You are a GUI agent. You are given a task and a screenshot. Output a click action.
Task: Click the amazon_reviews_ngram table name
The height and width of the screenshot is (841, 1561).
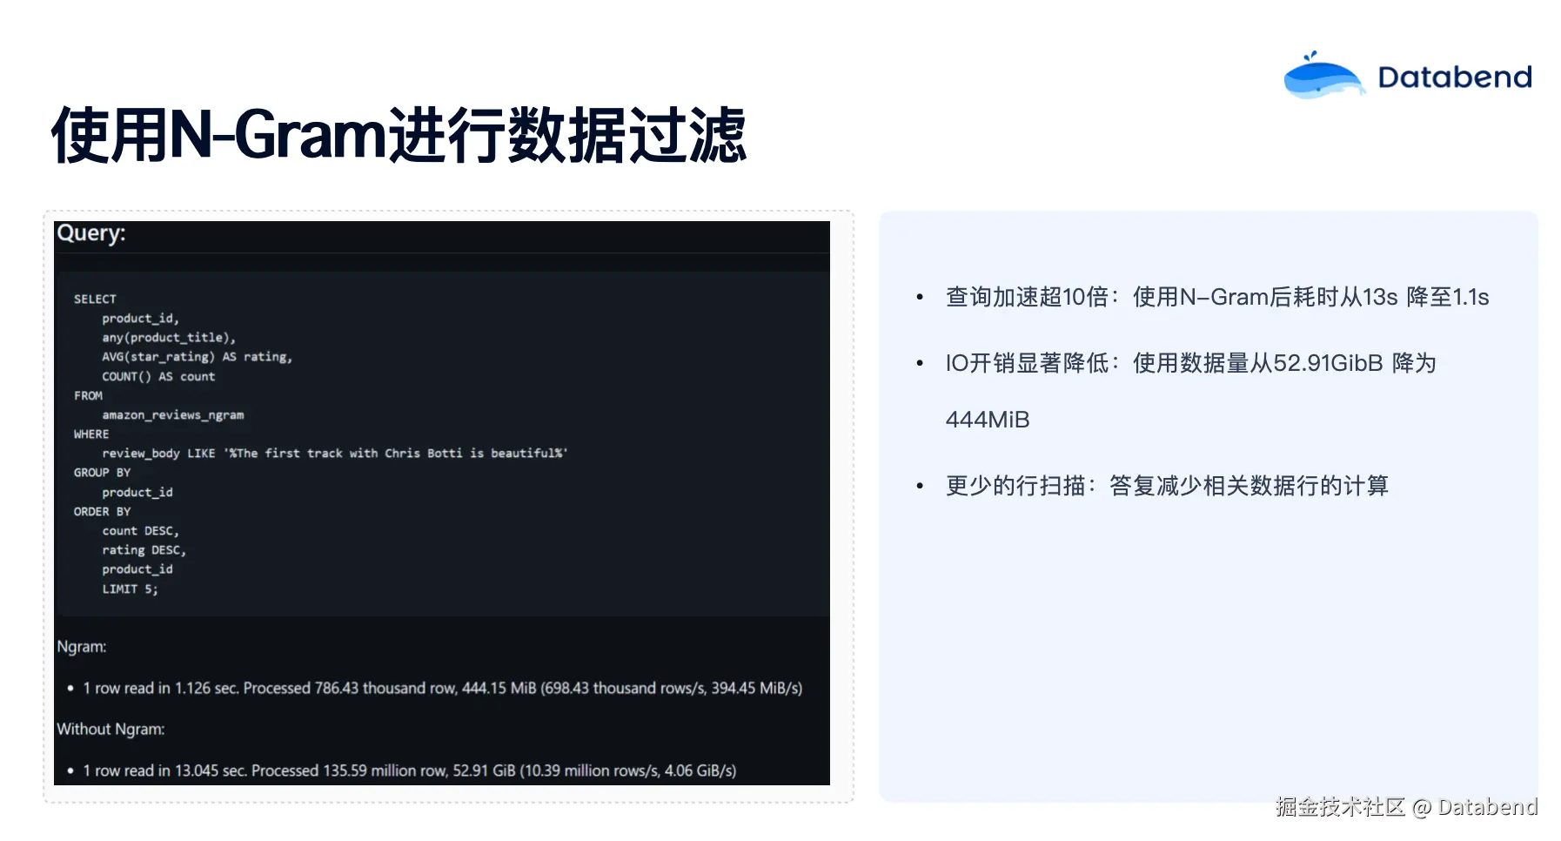click(173, 415)
